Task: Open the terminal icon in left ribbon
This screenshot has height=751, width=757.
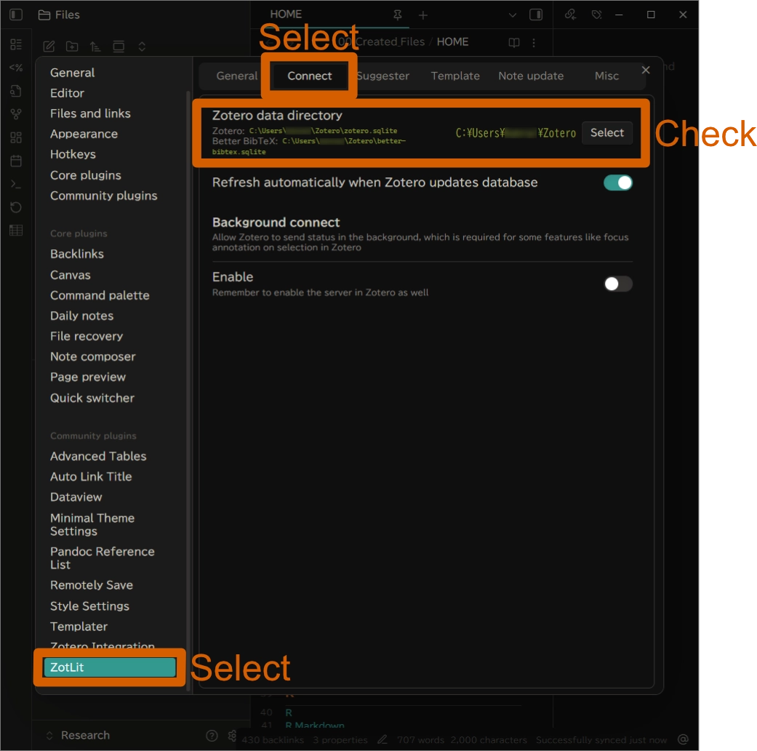Action: tap(15, 184)
